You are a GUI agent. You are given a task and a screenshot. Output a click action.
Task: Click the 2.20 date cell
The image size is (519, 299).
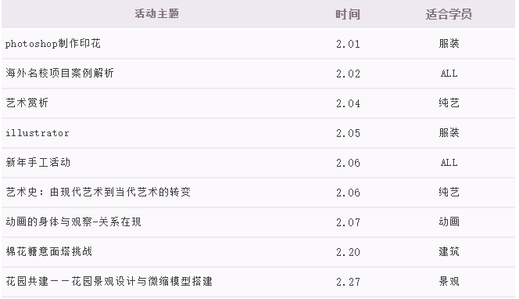(348, 252)
